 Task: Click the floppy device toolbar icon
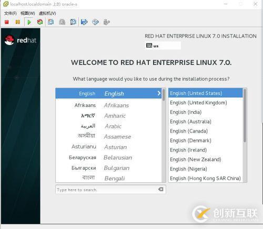84,22
